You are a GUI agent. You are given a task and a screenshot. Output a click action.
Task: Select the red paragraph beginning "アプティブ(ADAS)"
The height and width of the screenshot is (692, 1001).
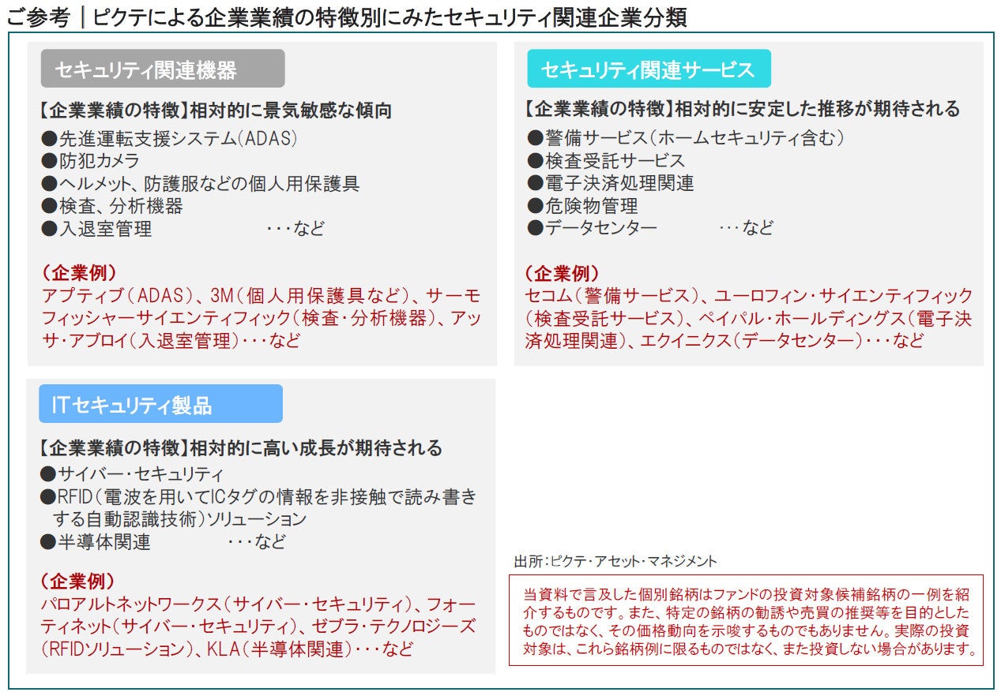tap(260, 319)
